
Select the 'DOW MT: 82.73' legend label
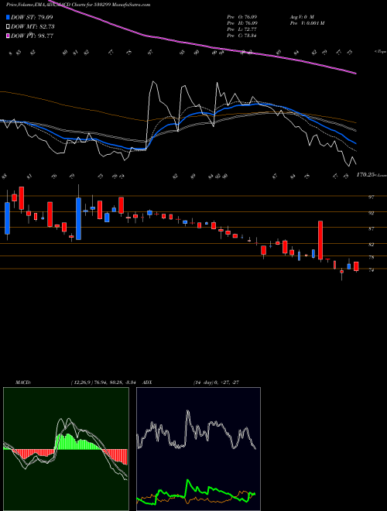pos(33,27)
